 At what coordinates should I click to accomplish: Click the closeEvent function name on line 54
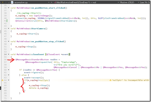click(x=38, y=54)
